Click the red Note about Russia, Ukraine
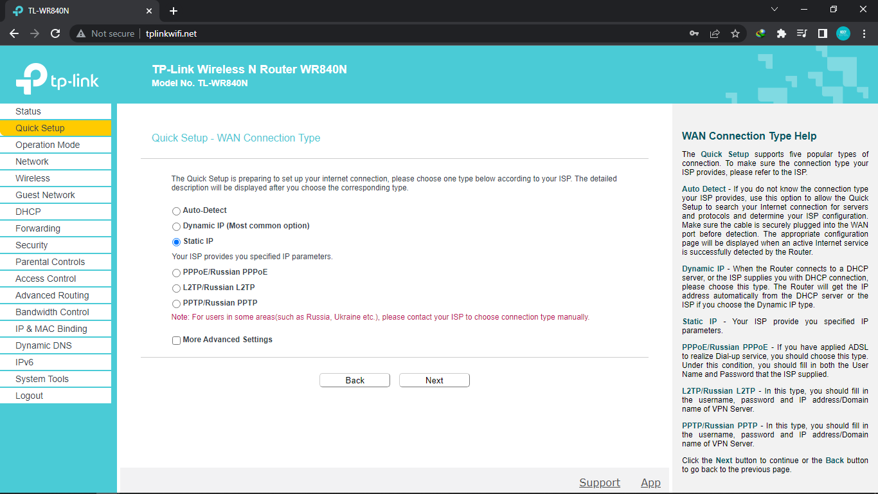This screenshot has height=494, width=878. tap(380, 317)
